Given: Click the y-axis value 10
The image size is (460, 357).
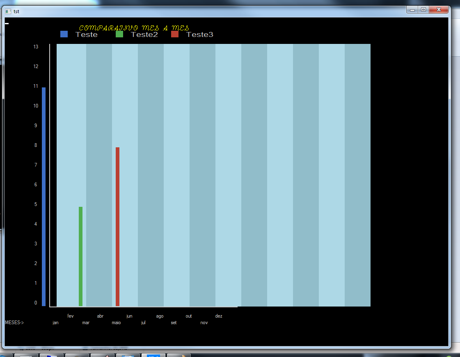Looking at the screenshot, I should (x=36, y=105).
